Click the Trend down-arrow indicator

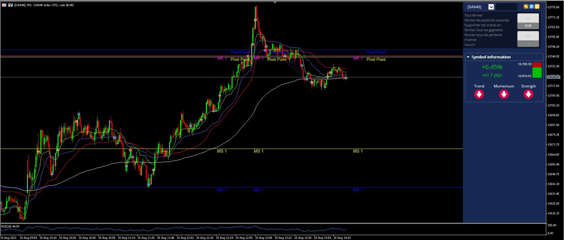(x=479, y=94)
